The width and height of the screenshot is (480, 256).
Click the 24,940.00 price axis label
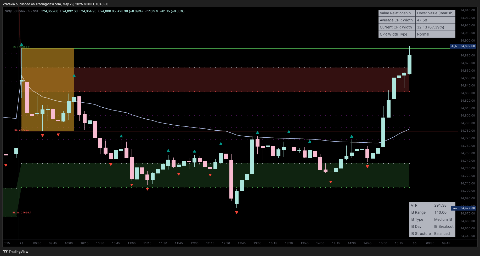coord(468,10)
